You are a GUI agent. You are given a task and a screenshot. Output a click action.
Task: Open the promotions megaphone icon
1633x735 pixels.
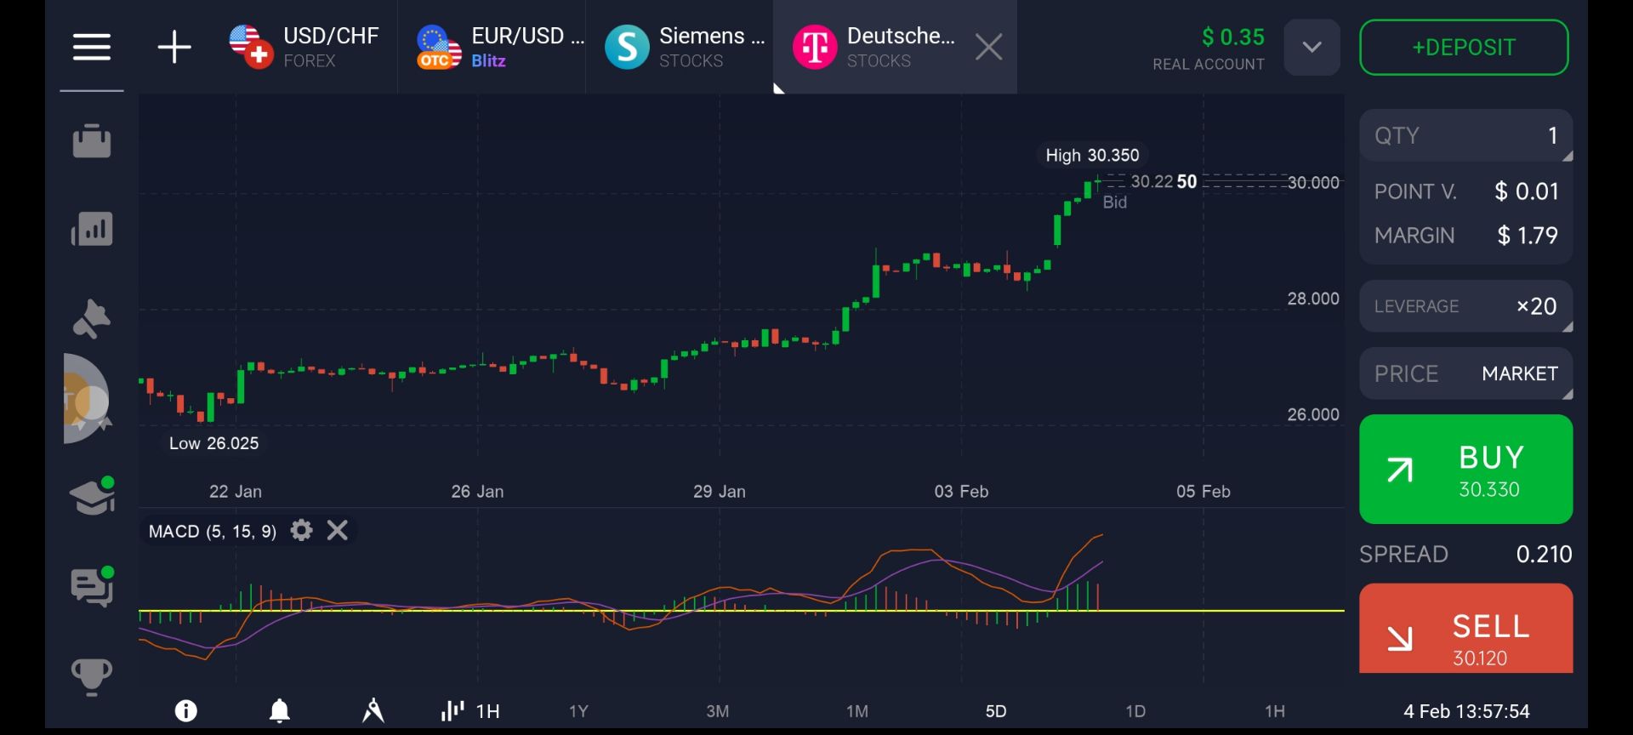(92, 320)
